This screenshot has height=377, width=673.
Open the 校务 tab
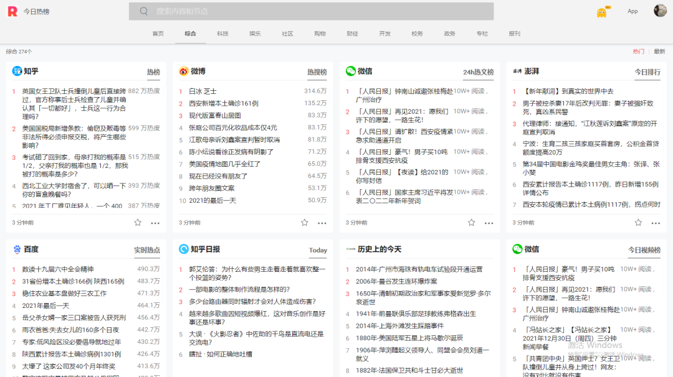click(417, 34)
